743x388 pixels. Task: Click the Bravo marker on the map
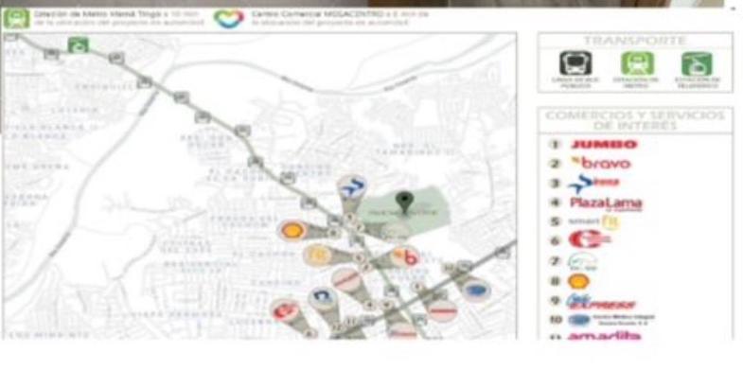tap(410, 256)
